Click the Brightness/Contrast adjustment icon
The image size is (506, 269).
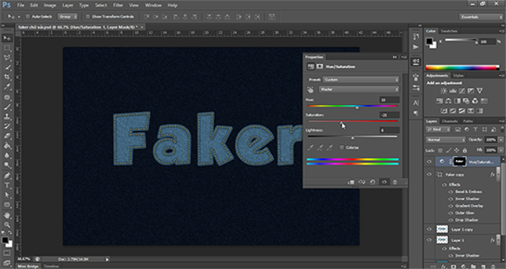(444, 91)
